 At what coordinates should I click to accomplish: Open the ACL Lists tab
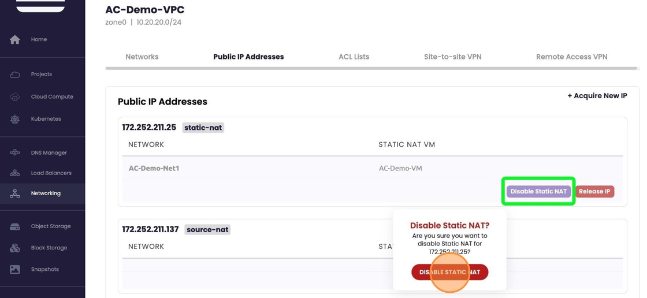coord(354,57)
